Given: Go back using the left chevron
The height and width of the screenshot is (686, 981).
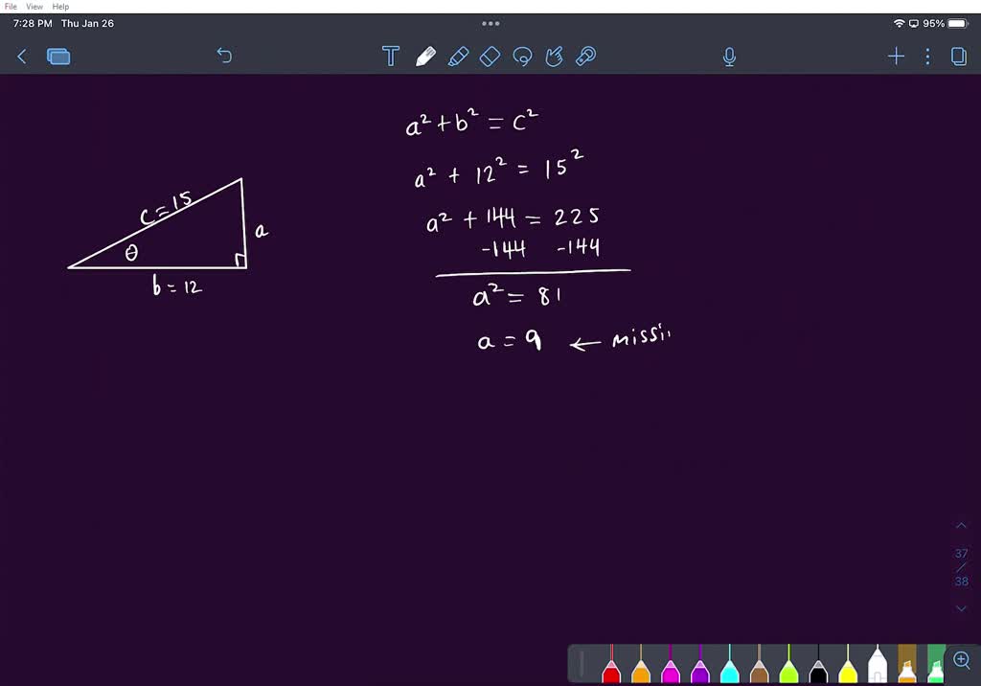Looking at the screenshot, I should (21, 56).
